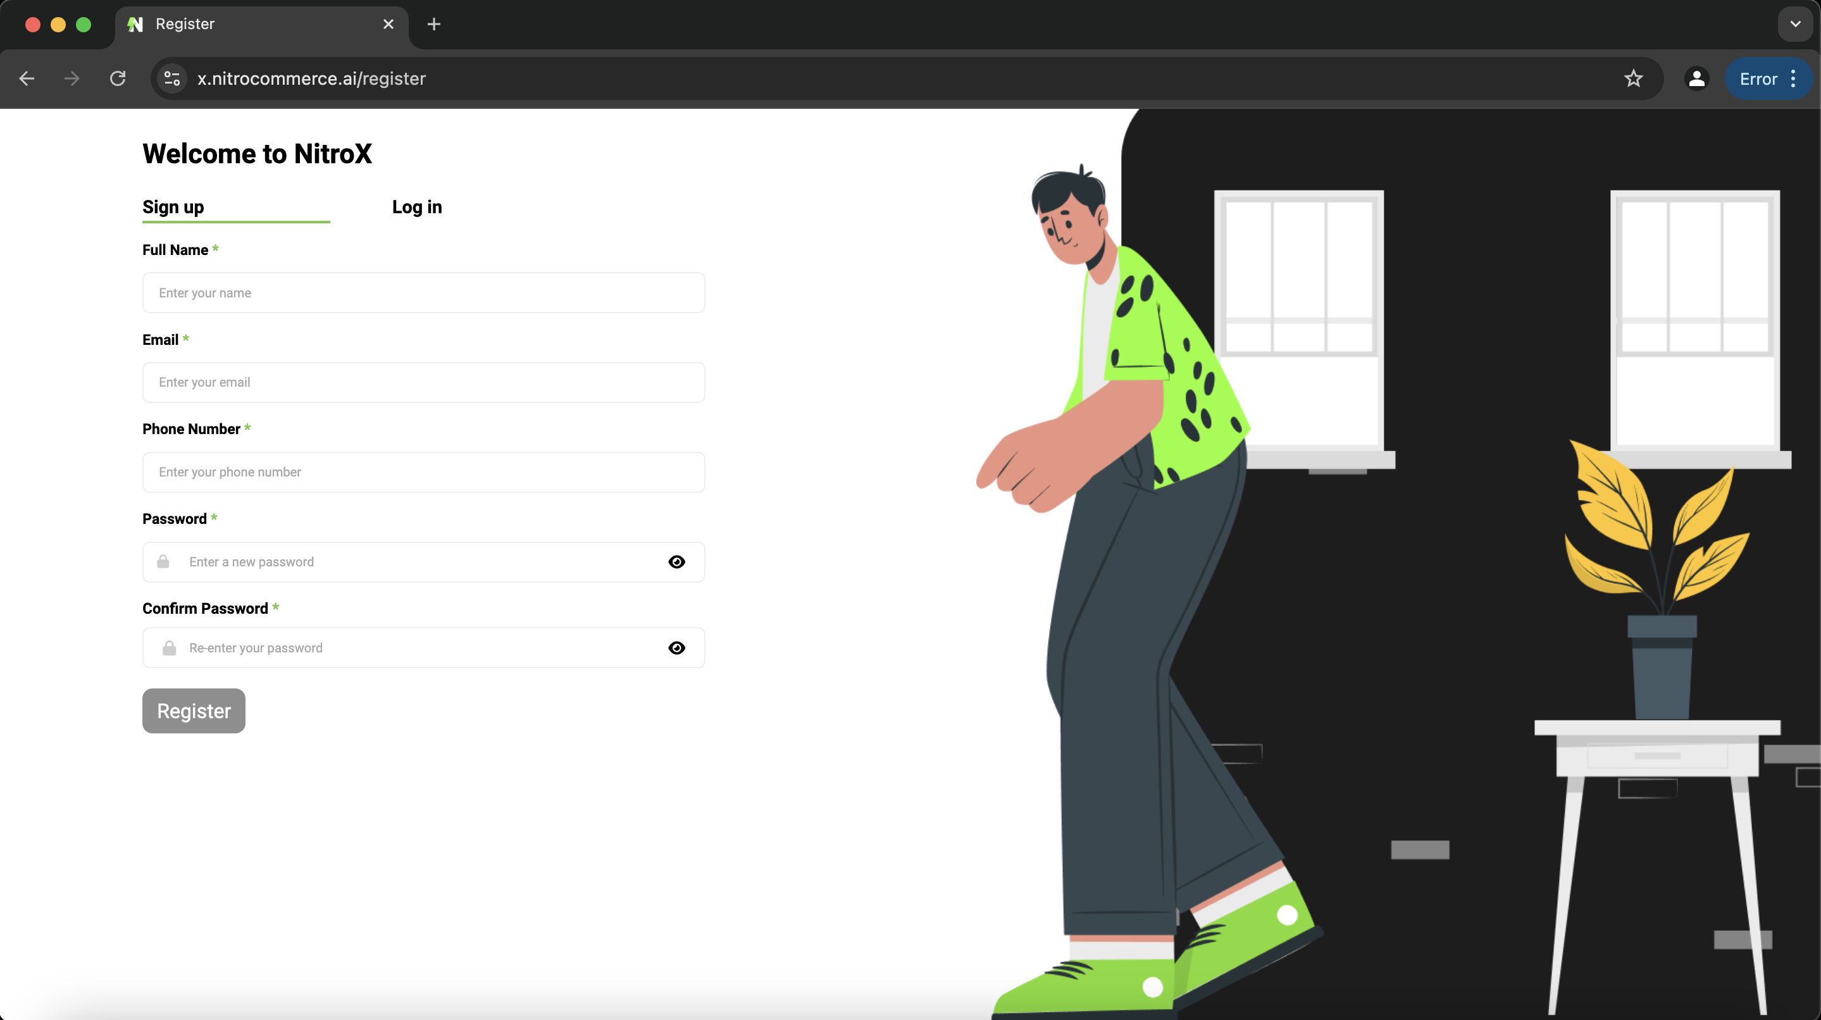
Task: Click the address bar URL
Action: pyautogui.click(x=311, y=78)
